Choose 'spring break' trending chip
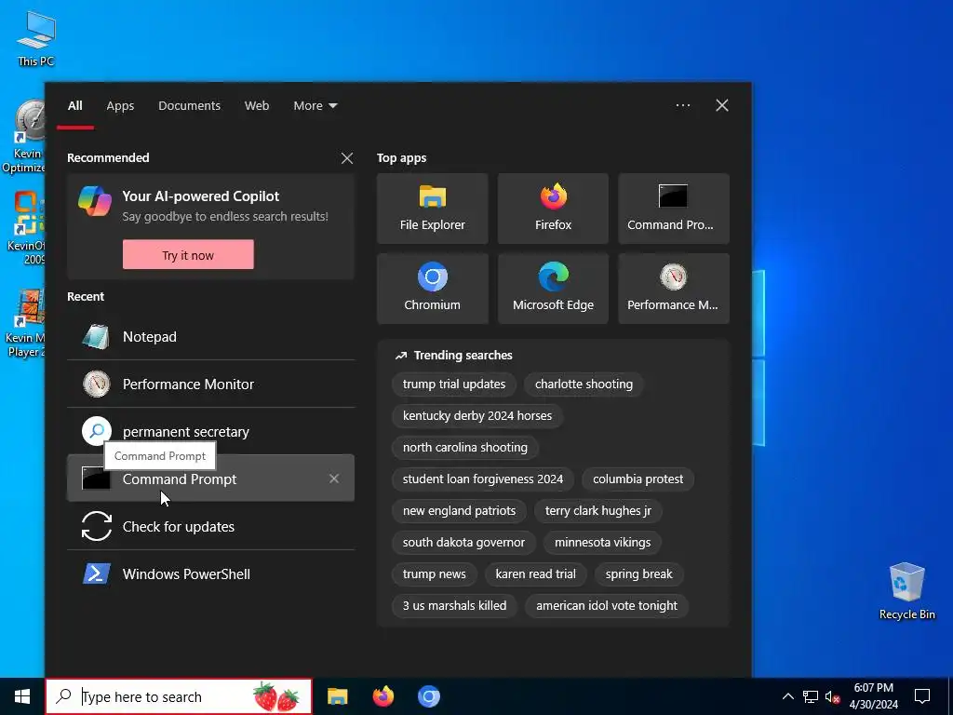The width and height of the screenshot is (953, 715). [x=638, y=573]
